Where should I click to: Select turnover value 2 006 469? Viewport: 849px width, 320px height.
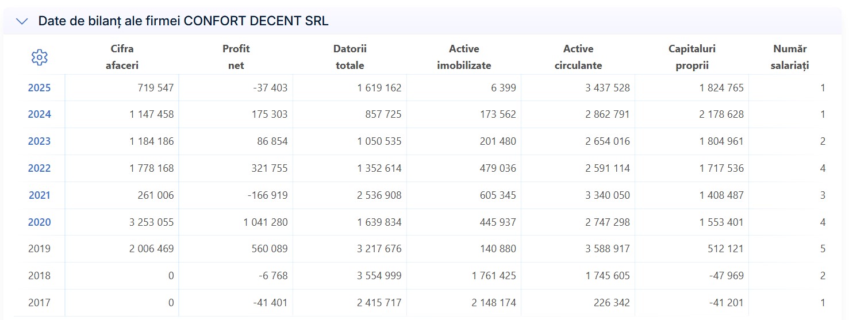click(x=151, y=249)
